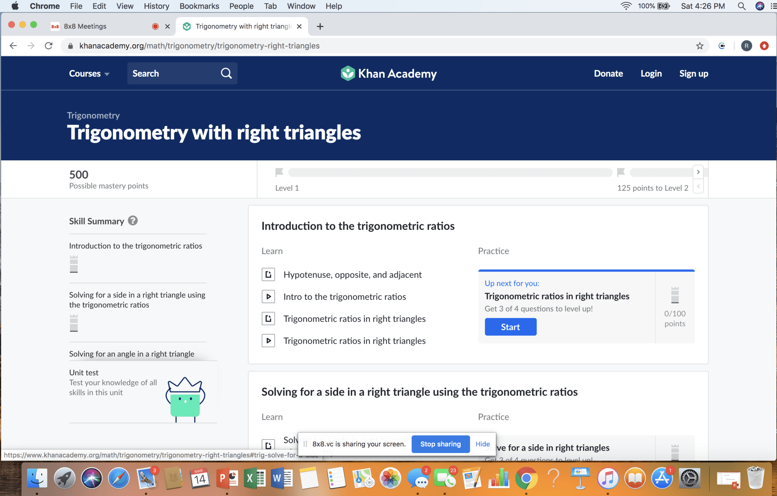Open Hypotenuse, opposite, and adjacent lesson

(352, 275)
